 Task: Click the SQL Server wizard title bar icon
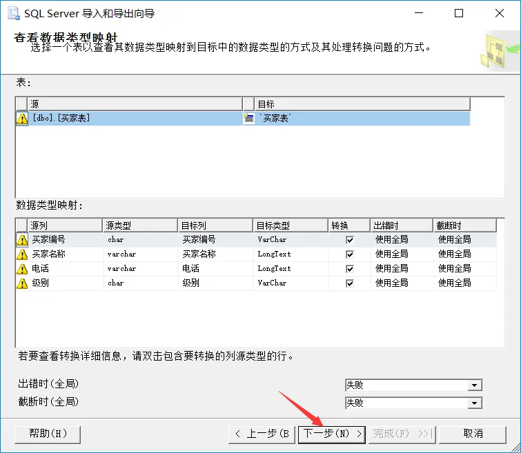click(x=13, y=13)
